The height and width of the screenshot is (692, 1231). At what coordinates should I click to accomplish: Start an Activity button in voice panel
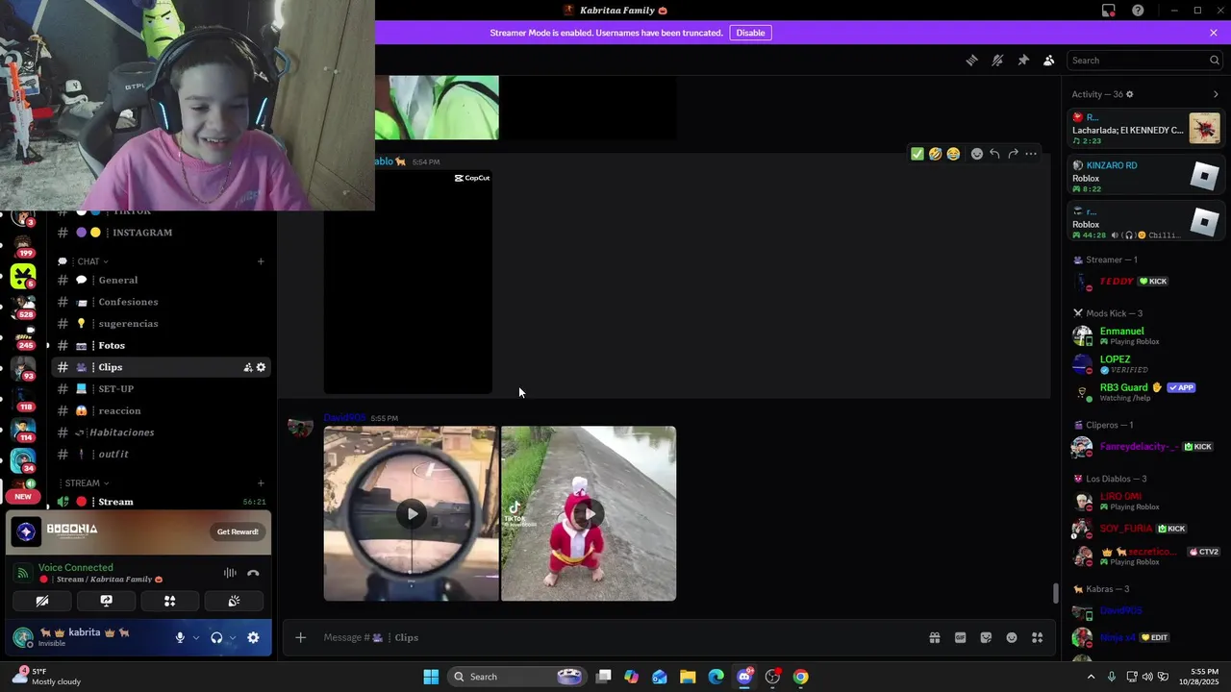[170, 601]
